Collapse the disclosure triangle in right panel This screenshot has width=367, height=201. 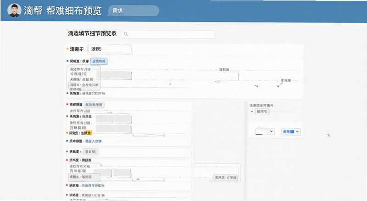click(252, 112)
